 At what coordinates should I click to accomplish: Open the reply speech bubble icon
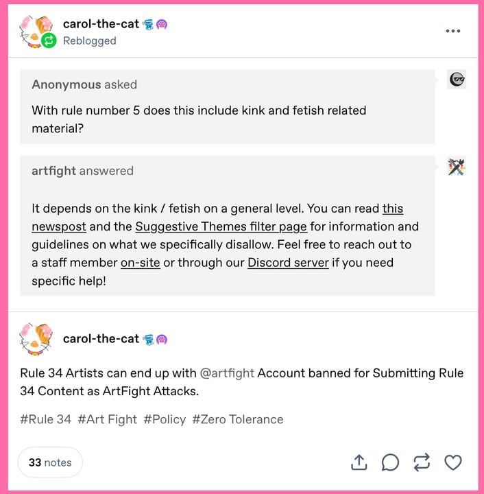[x=390, y=463]
